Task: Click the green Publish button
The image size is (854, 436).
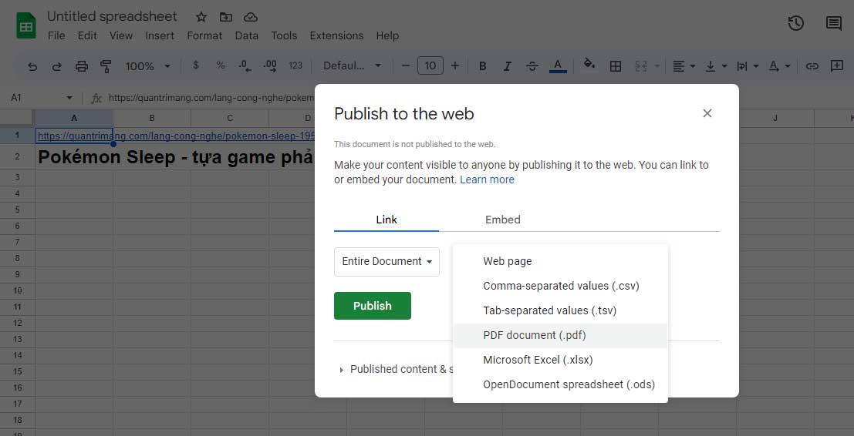Action: [373, 306]
